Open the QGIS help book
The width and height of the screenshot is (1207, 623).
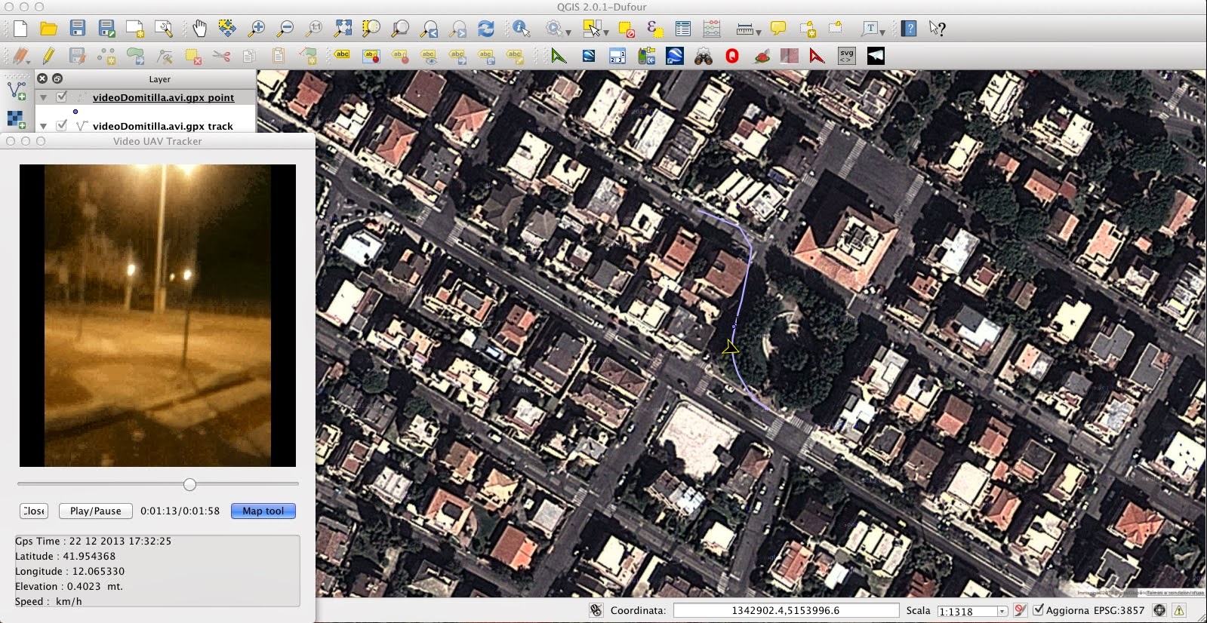pos(910,29)
